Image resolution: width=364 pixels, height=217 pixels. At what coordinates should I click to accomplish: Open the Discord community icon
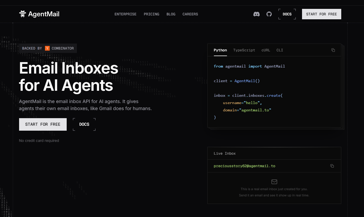coord(257,14)
